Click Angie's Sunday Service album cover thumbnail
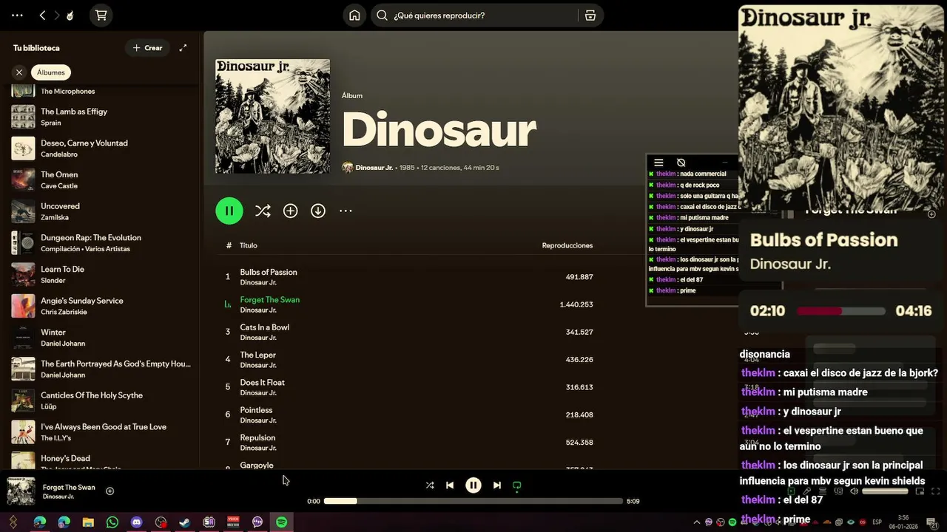The width and height of the screenshot is (947, 532). (23, 306)
